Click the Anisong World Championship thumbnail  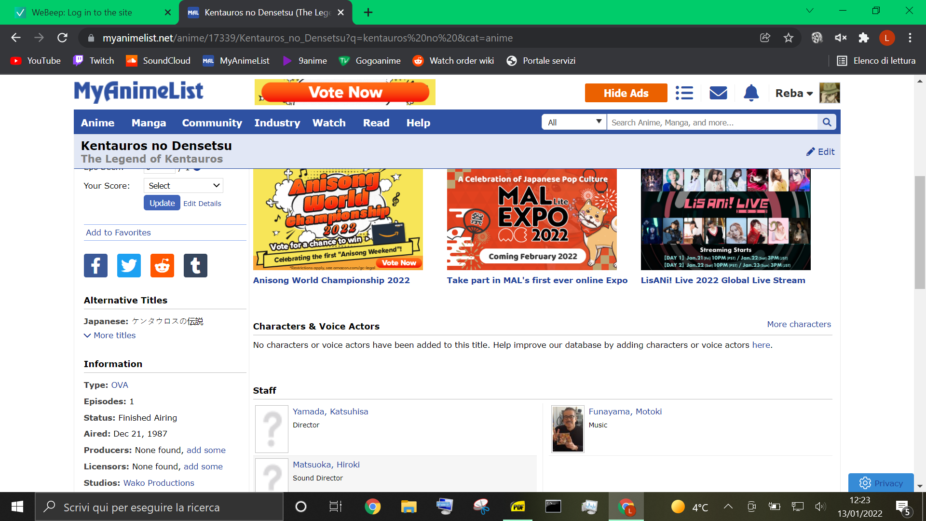tap(338, 219)
